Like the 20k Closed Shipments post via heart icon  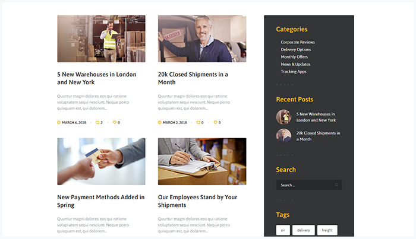(215, 122)
